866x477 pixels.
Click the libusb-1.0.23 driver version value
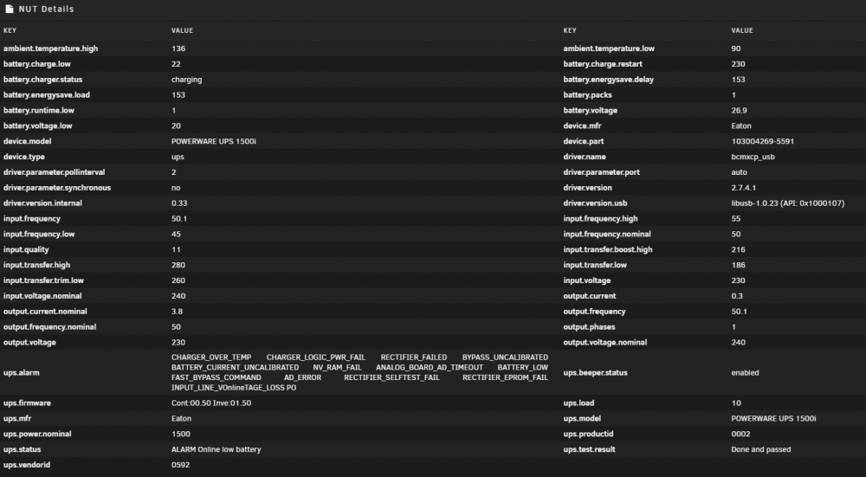click(787, 203)
